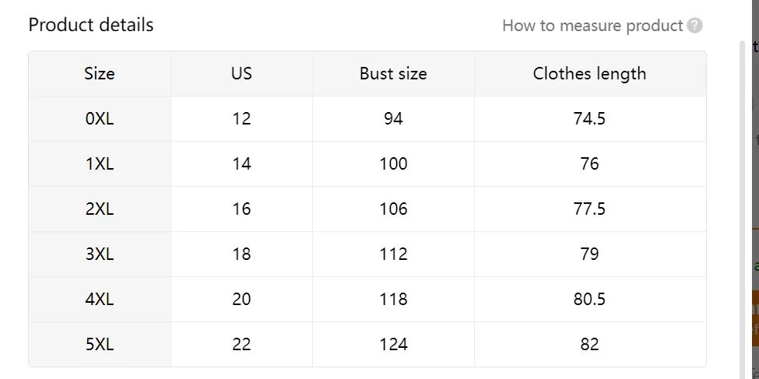The height and width of the screenshot is (379, 759).
Task: Click the Bust size column header
Action: 393,74
